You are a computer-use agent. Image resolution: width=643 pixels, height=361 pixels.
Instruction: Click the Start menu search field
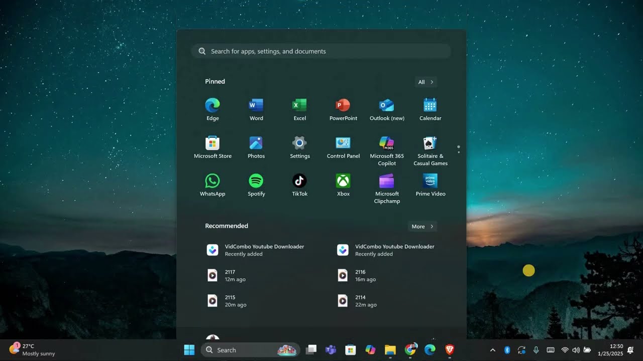coord(321,51)
